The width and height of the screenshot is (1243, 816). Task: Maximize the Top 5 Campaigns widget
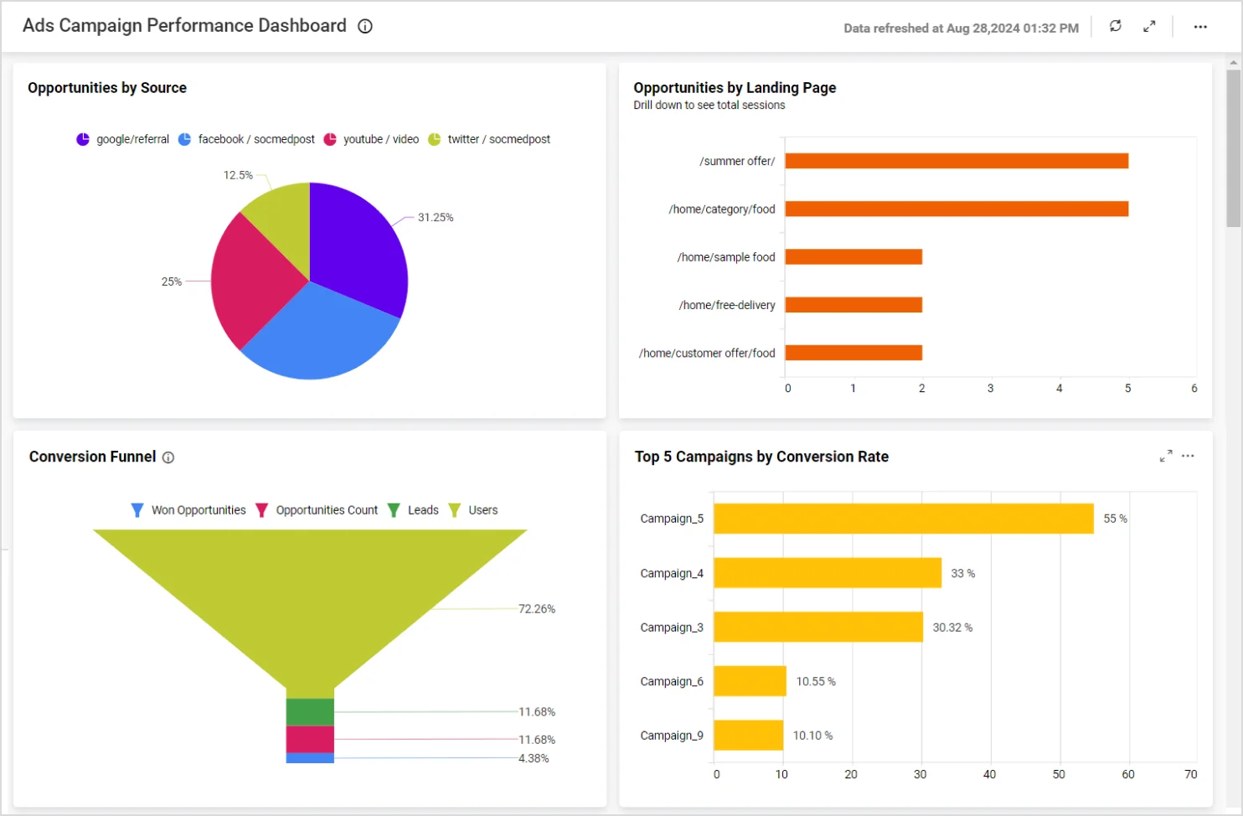1165,456
